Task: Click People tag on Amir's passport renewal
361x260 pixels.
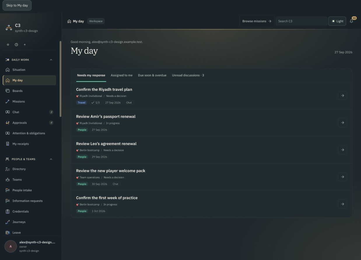Action: (x=82, y=130)
